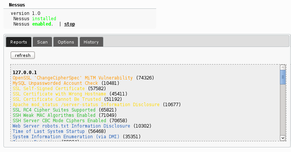Click the plugin ID (10481)

pos(110,83)
